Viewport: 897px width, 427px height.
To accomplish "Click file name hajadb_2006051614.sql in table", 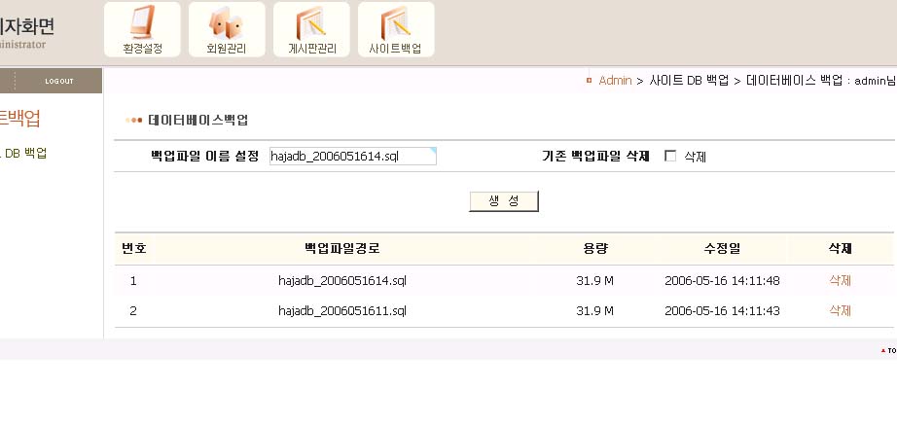I will point(342,281).
